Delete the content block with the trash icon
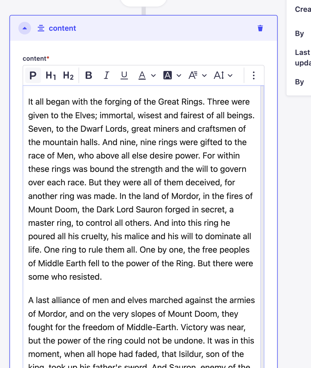The image size is (311, 368). [260, 28]
